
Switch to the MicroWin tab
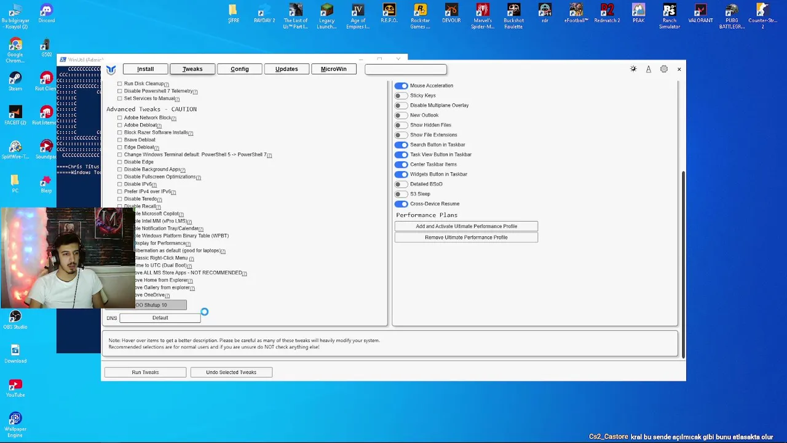334,69
